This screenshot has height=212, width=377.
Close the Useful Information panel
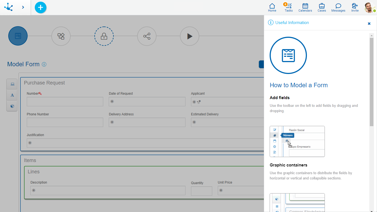tap(369, 23)
